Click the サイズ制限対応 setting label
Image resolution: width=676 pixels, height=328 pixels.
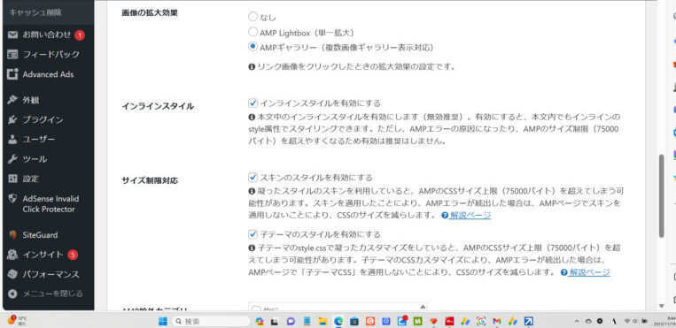[x=150, y=180]
